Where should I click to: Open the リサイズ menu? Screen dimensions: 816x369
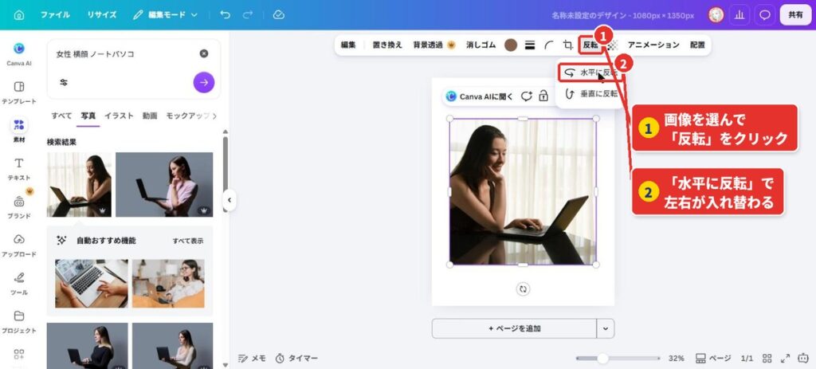tap(102, 15)
